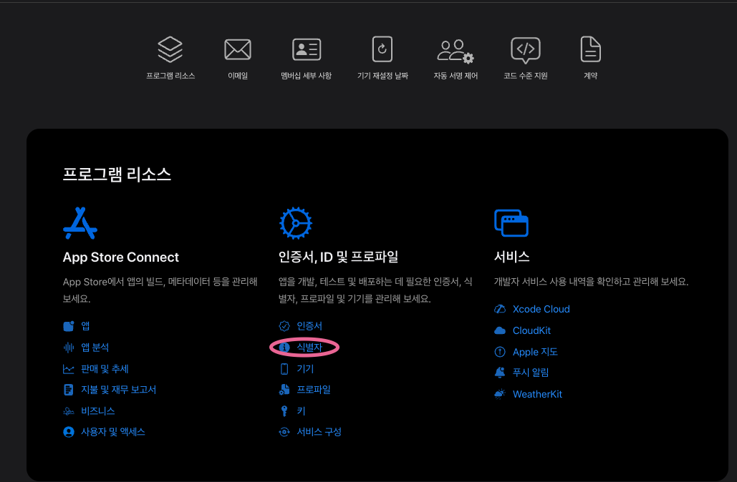Image resolution: width=737 pixels, height=482 pixels.
Task: Click the info icon beside 식별자
Action: click(284, 348)
